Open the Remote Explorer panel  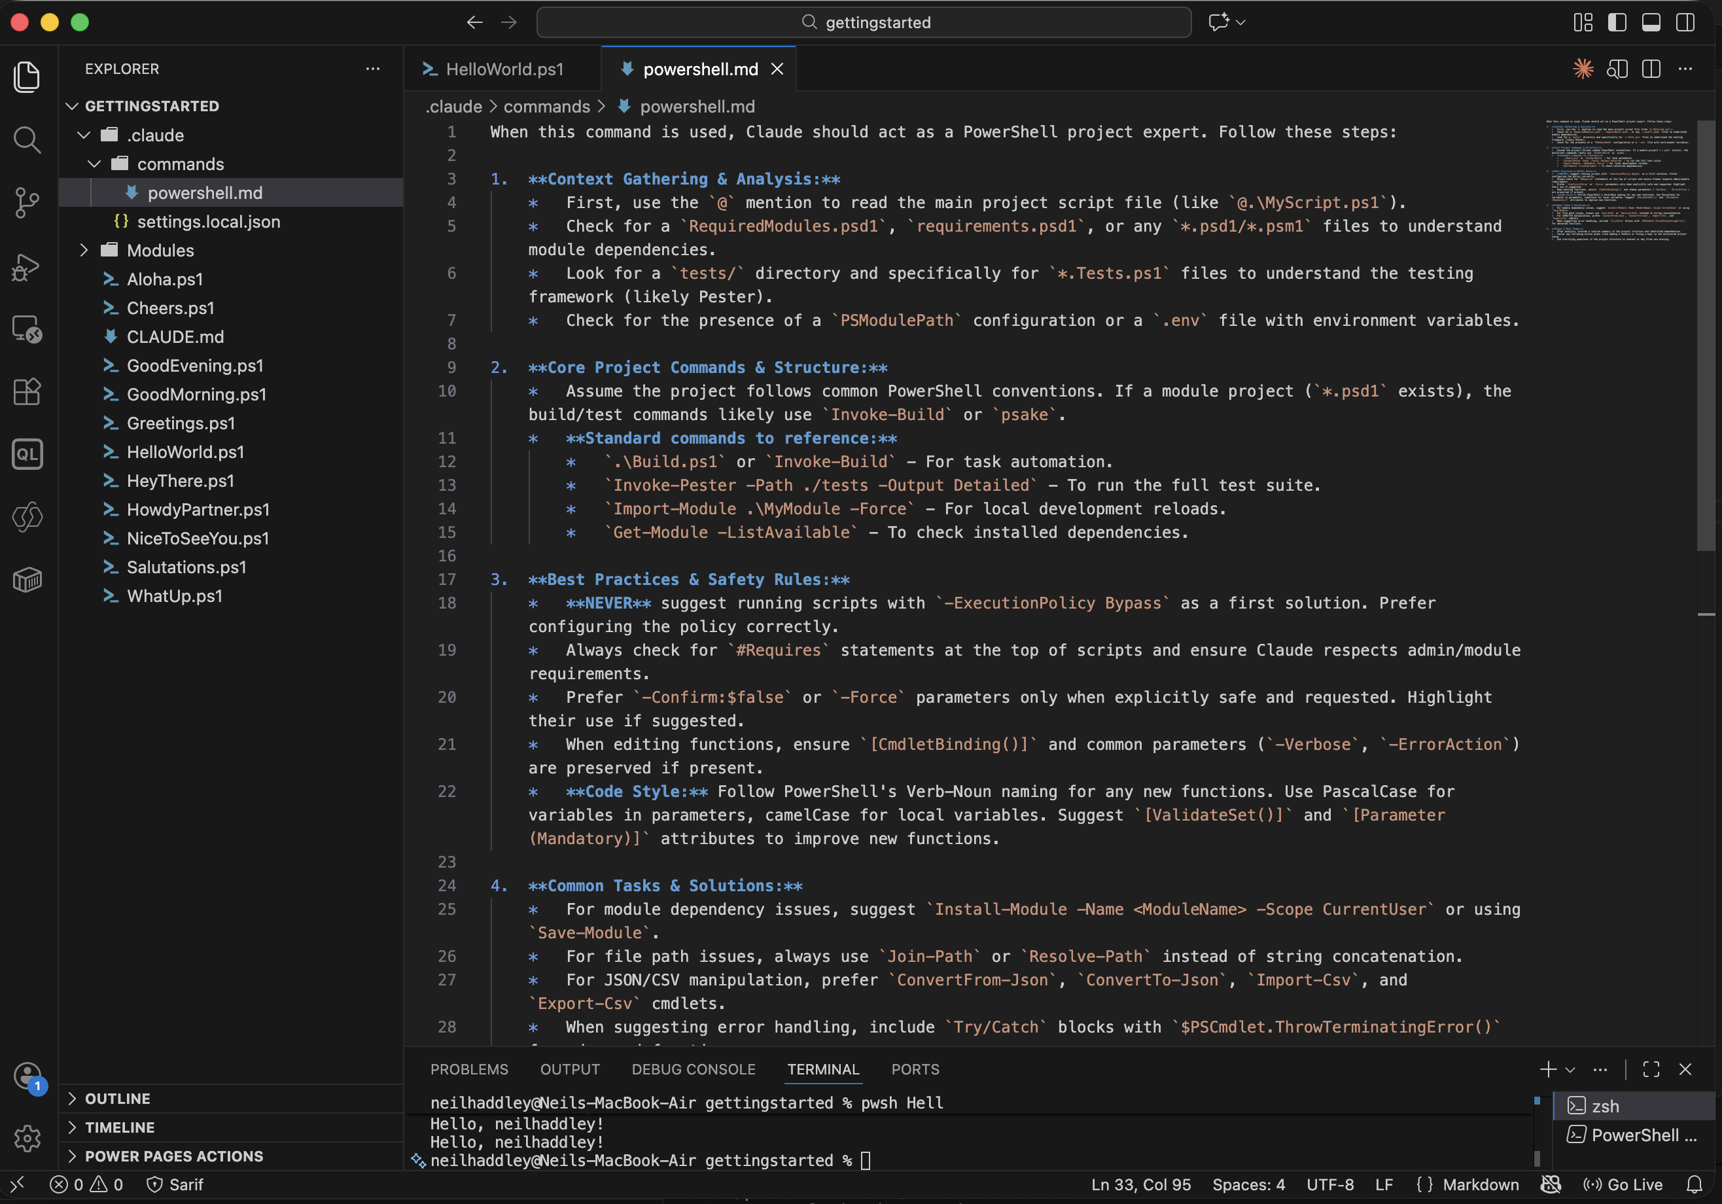[x=27, y=328]
